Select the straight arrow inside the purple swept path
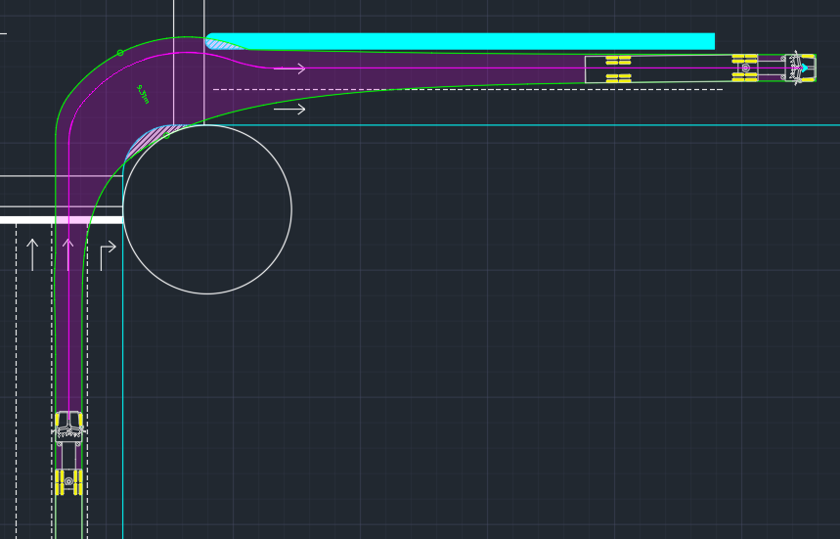Viewport: 840px width, 539px height. tap(67, 253)
